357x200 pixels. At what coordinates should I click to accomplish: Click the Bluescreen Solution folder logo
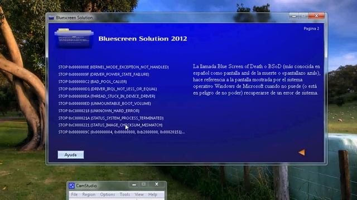click(x=74, y=38)
